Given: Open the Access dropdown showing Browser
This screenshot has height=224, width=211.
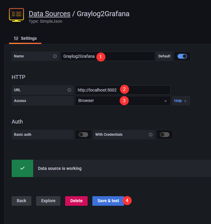Looking at the screenshot, I should [123, 101].
